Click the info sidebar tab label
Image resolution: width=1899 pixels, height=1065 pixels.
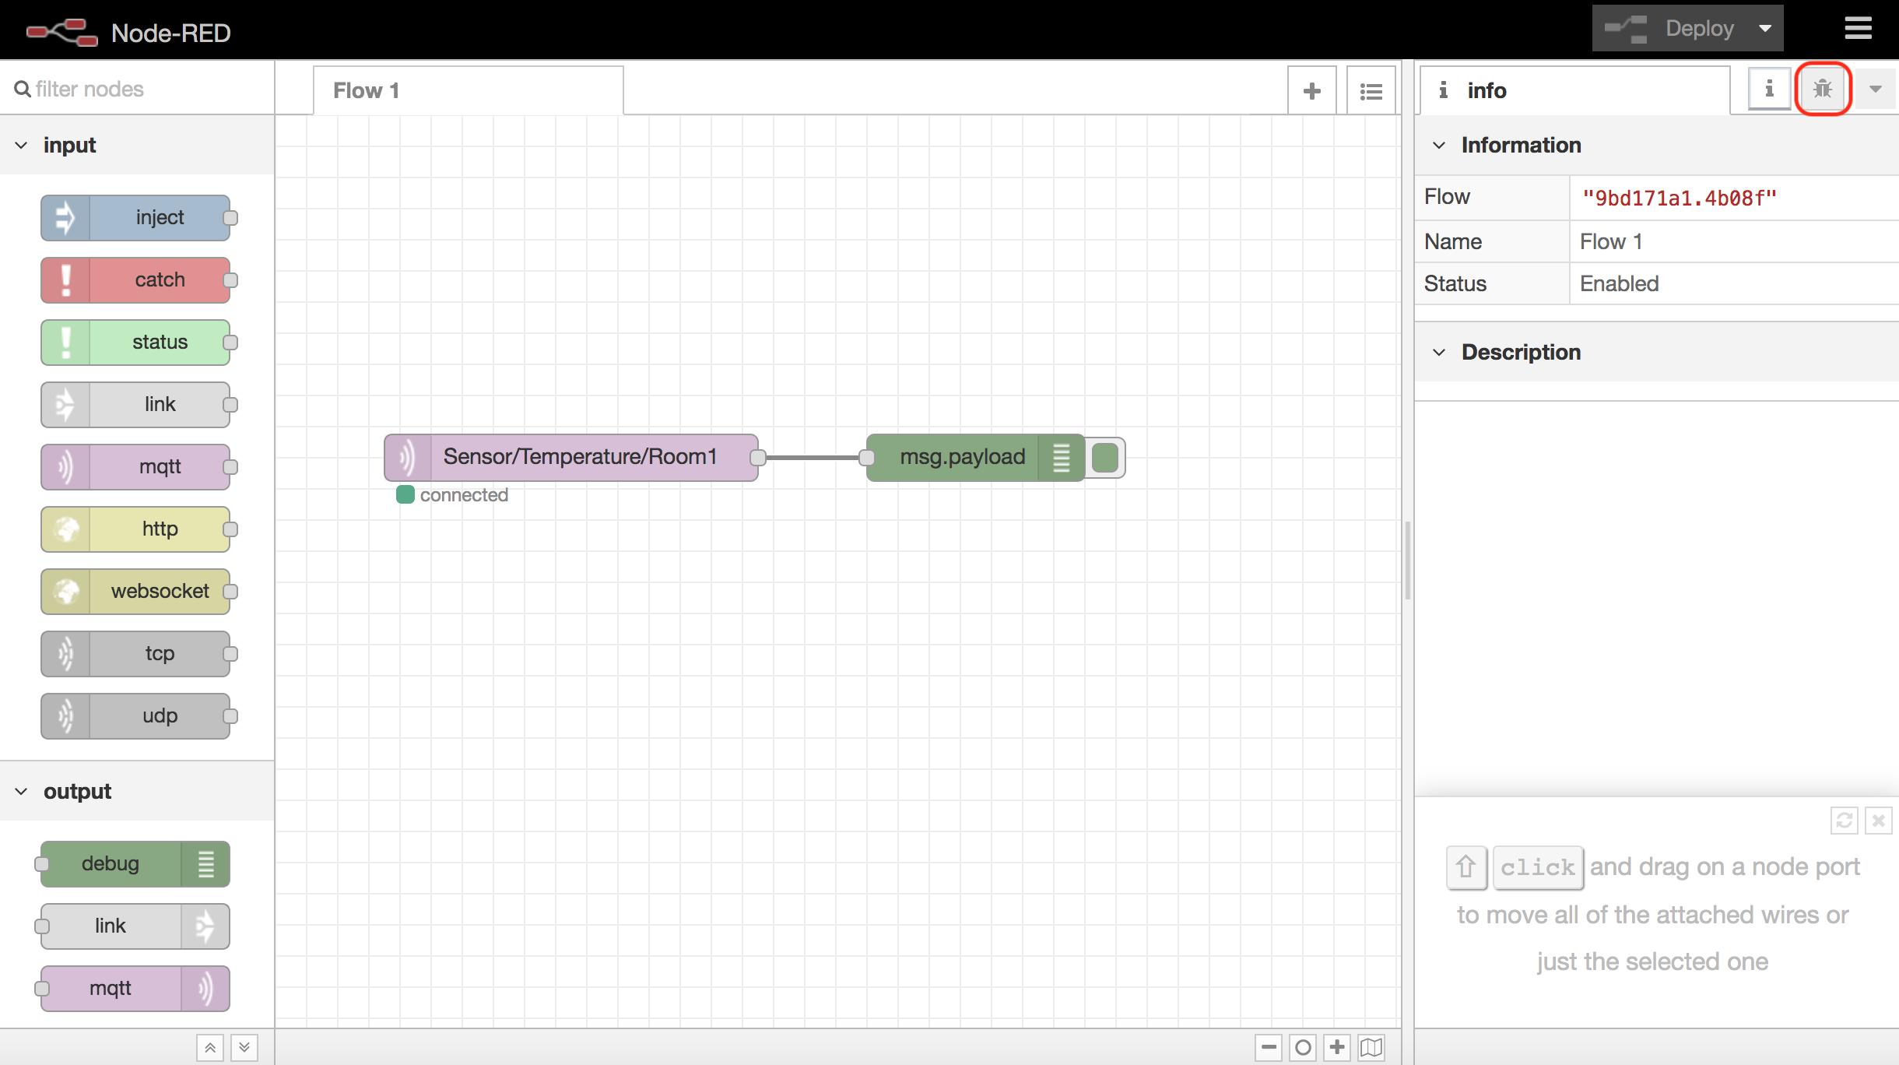(1575, 90)
